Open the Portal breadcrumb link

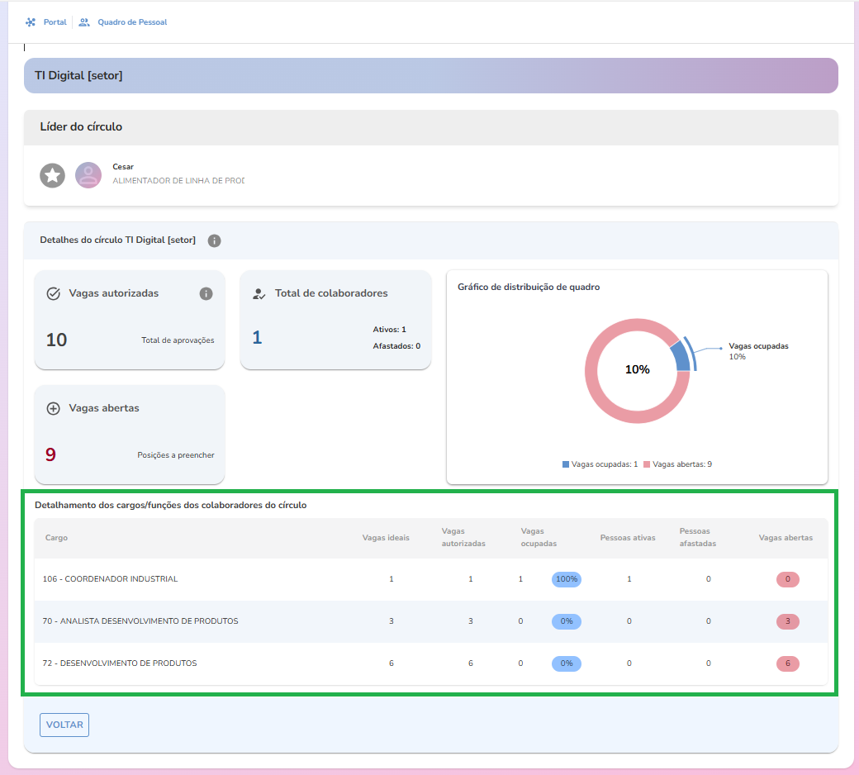pos(55,22)
